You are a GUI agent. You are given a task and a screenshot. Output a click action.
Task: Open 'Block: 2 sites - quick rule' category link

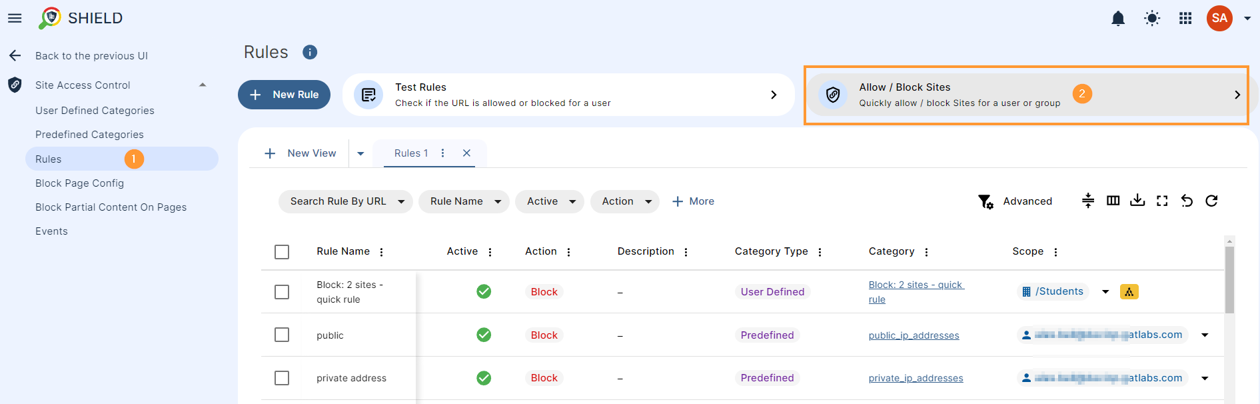(x=917, y=292)
